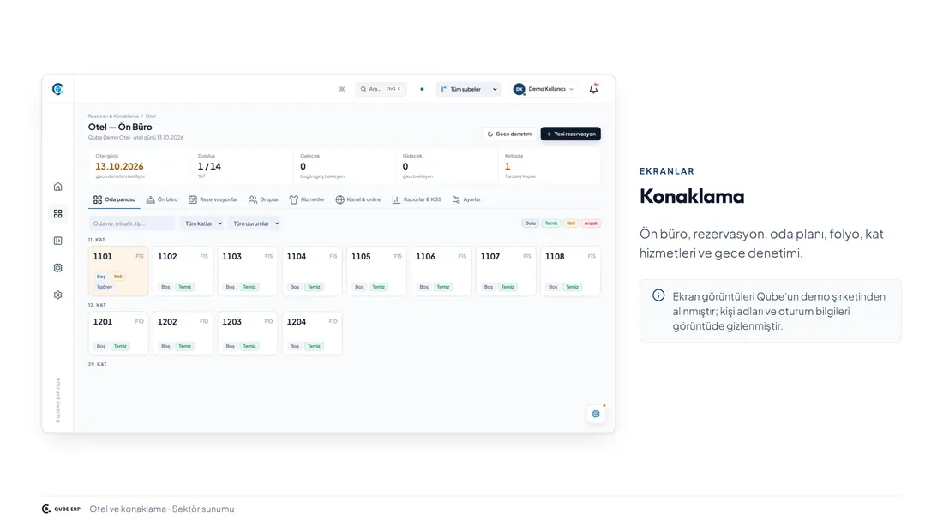
Task: Click the Kirli oda stat card
Action: tap(550, 166)
